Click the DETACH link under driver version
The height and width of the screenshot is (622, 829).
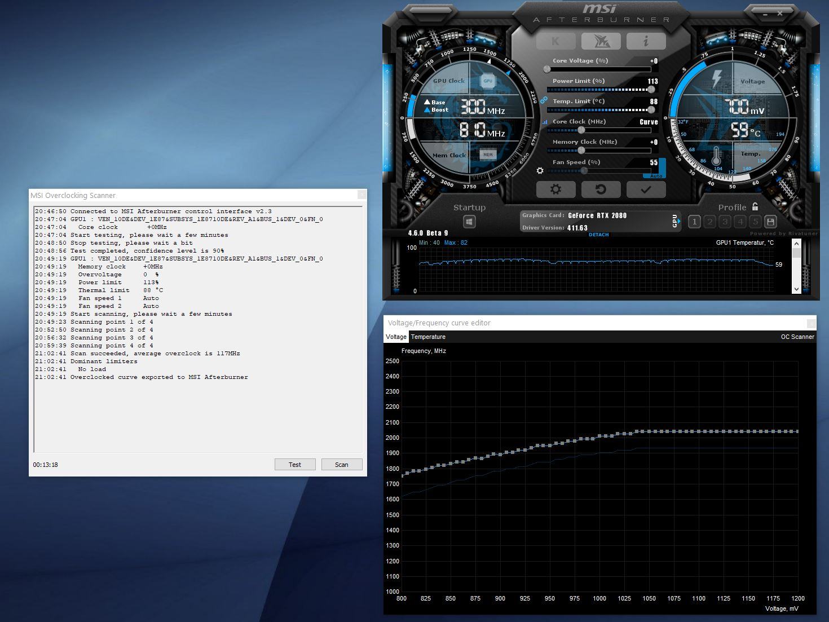tap(599, 235)
